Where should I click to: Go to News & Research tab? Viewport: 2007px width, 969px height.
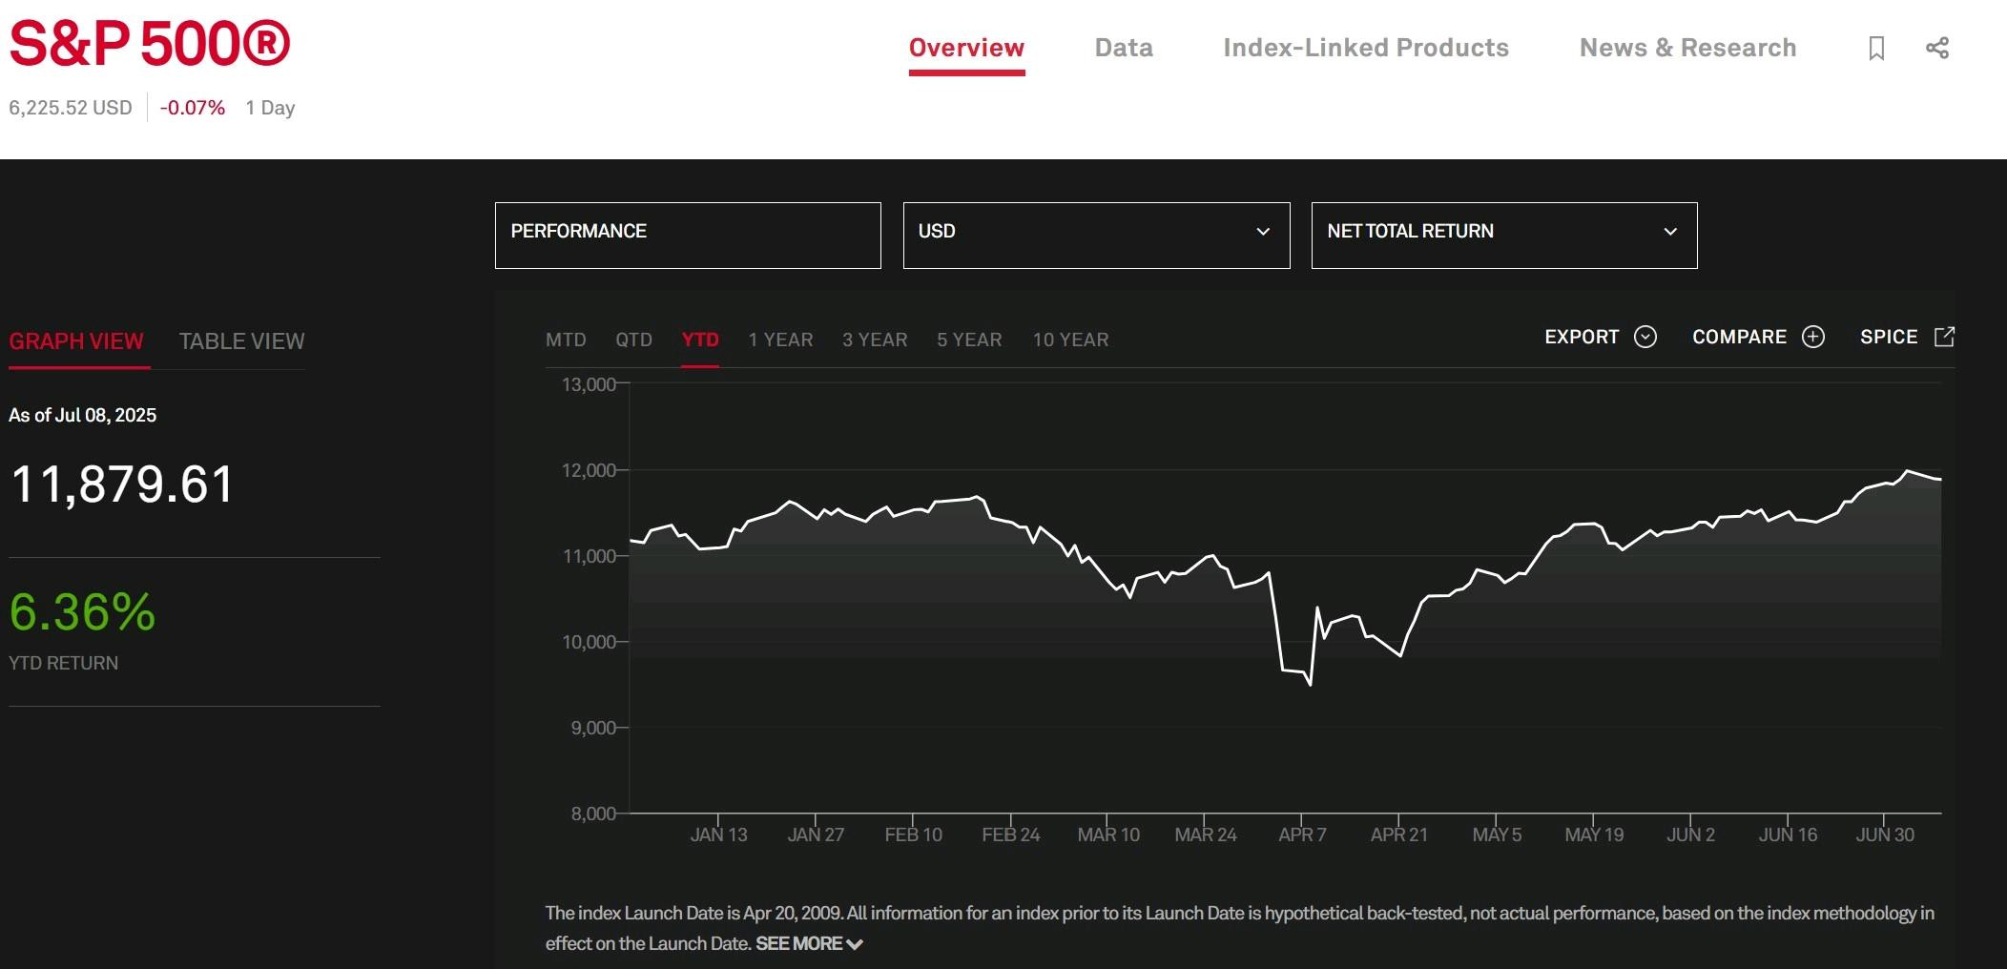point(1687,48)
